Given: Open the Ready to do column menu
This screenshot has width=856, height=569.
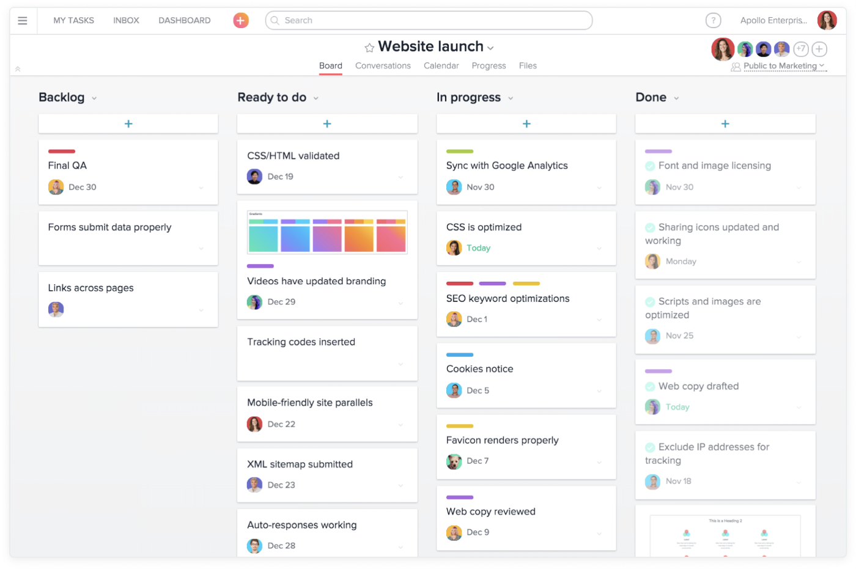Looking at the screenshot, I should click(x=316, y=98).
